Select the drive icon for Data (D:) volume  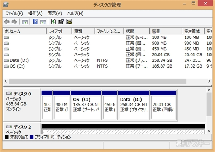6,60
